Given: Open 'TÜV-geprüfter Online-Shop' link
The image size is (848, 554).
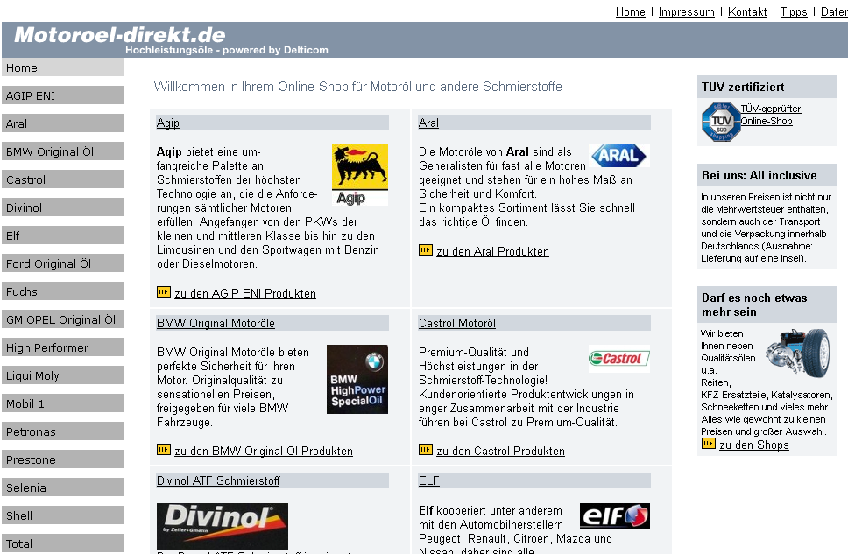Looking at the screenshot, I should (x=771, y=115).
